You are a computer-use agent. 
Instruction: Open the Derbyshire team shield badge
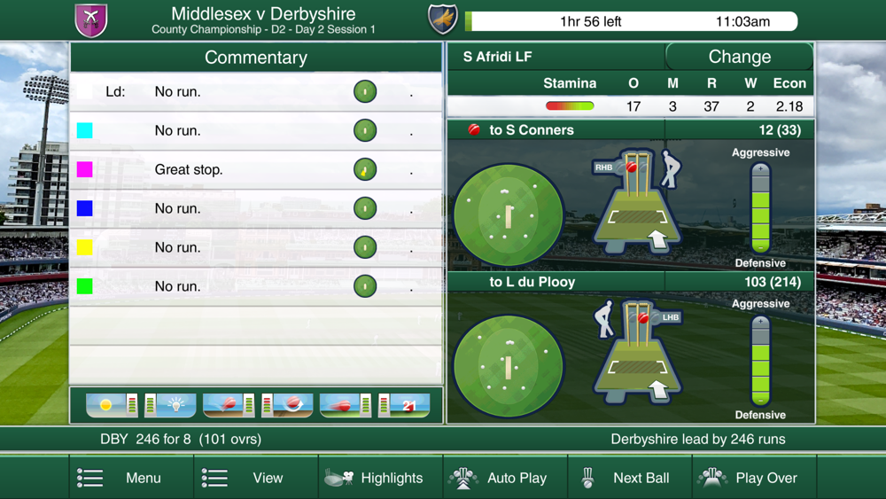pos(442,19)
